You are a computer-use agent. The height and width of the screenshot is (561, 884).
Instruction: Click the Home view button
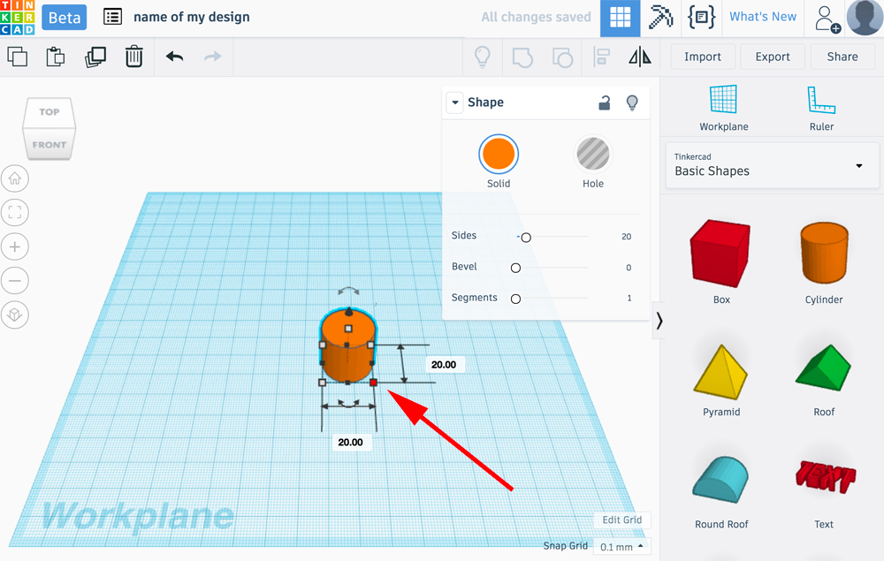point(15,178)
